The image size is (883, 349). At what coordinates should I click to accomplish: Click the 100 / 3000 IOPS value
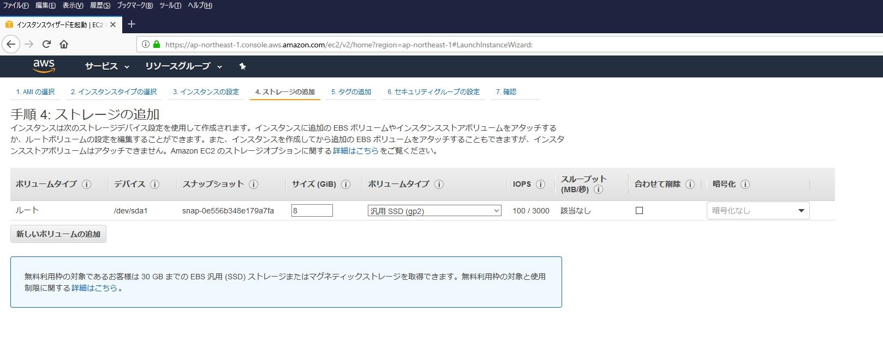tap(531, 211)
